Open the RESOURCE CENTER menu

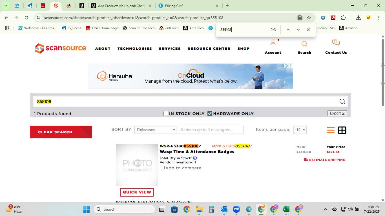tap(209, 49)
